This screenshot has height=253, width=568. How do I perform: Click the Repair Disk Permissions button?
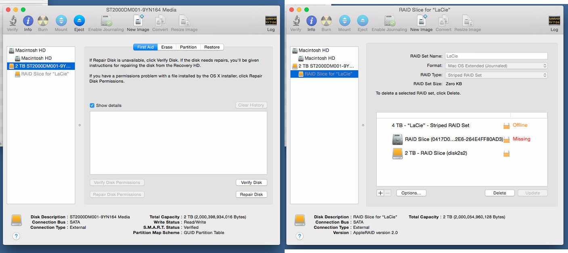coord(117,194)
